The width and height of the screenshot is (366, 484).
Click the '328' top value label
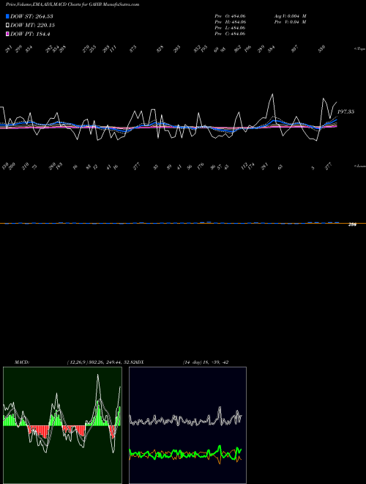160,49
